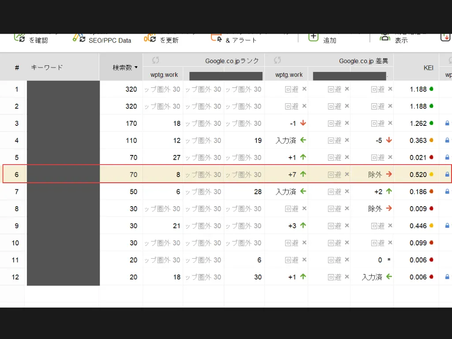Toggle the lock icon on row 12
452x339 pixels.
[x=446, y=277]
